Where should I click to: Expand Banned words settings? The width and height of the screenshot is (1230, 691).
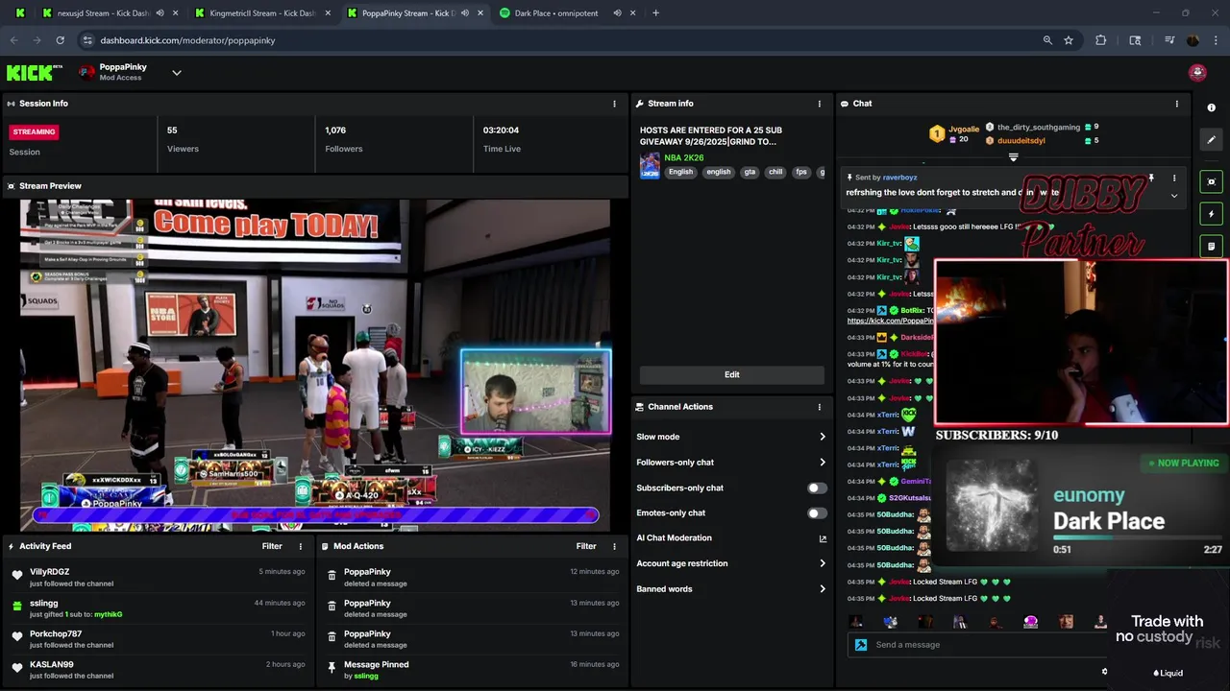coord(823,589)
